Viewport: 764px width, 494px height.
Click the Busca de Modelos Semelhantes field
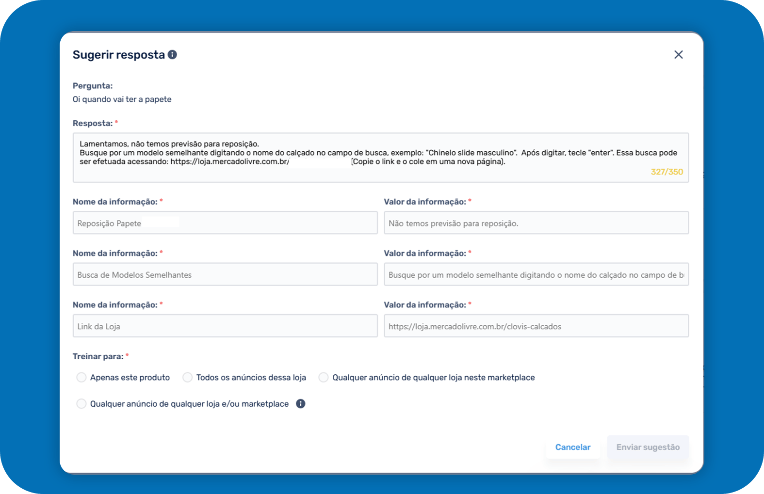tap(225, 274)
